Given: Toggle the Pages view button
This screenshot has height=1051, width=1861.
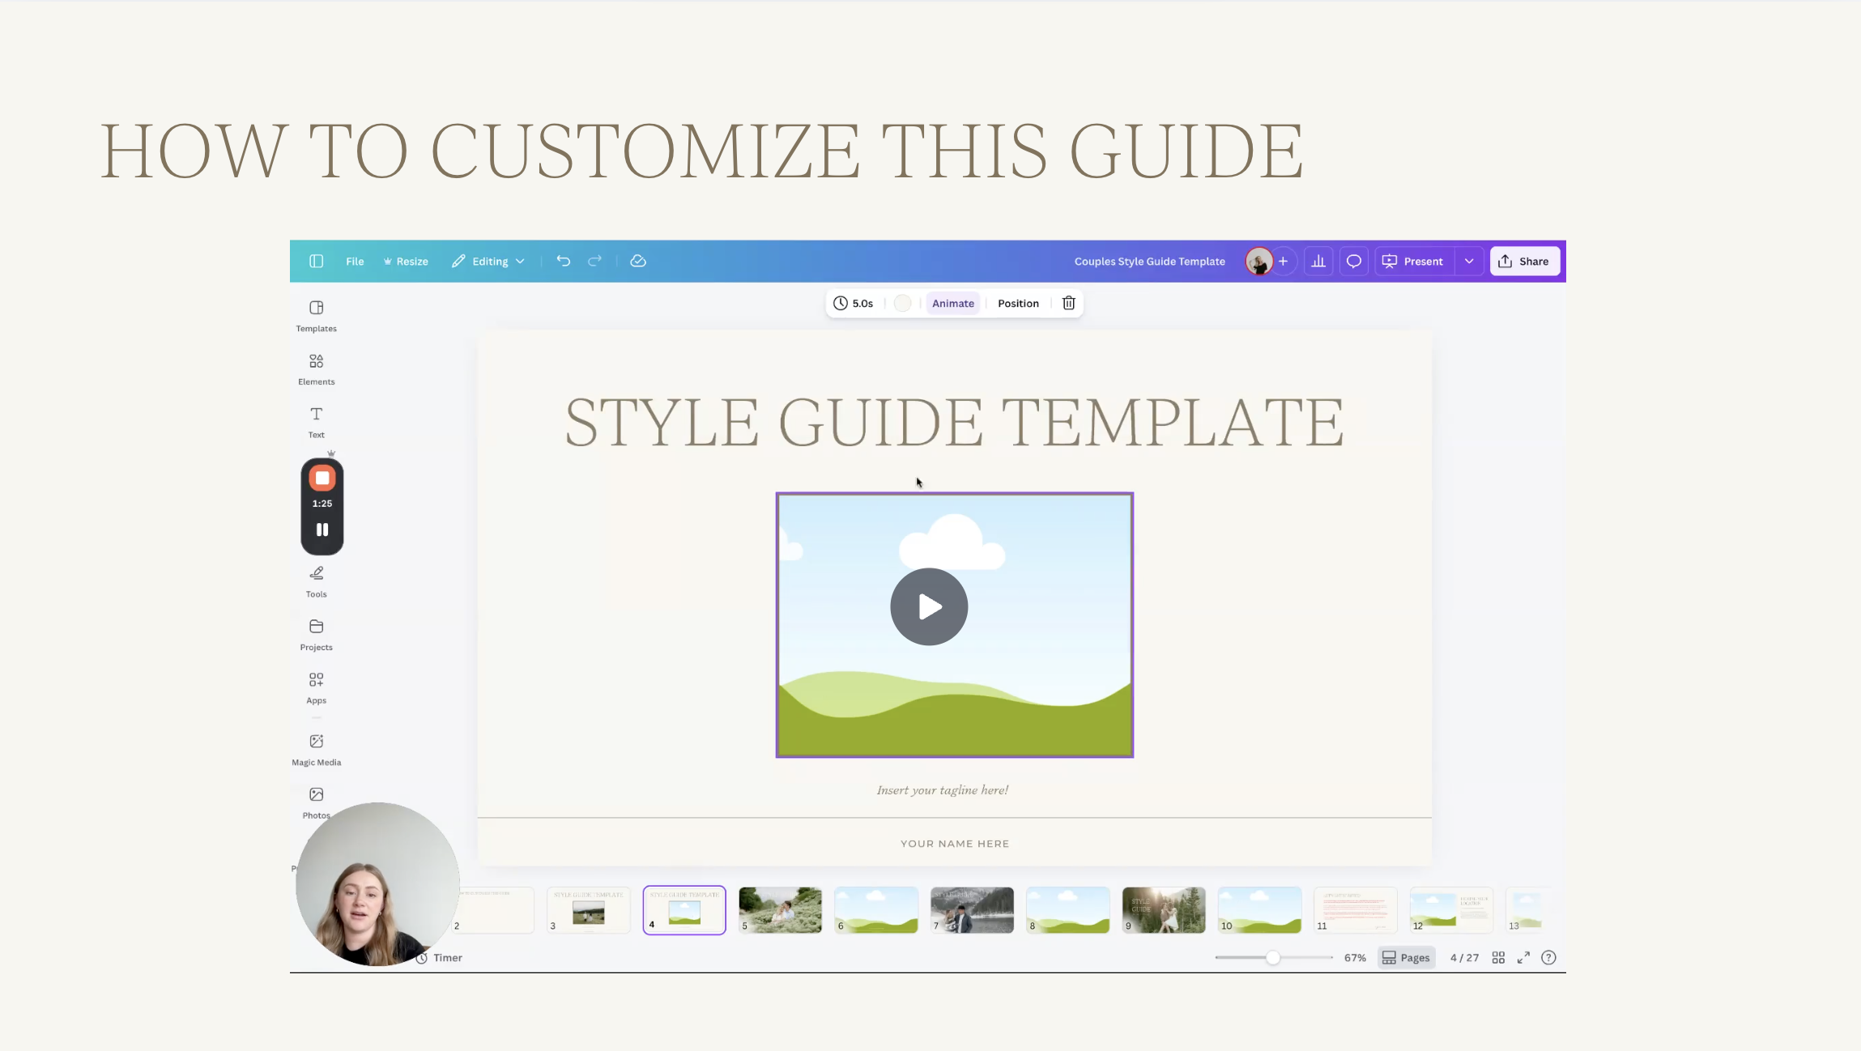Looking at the screenshot, I should point(1406,957).
